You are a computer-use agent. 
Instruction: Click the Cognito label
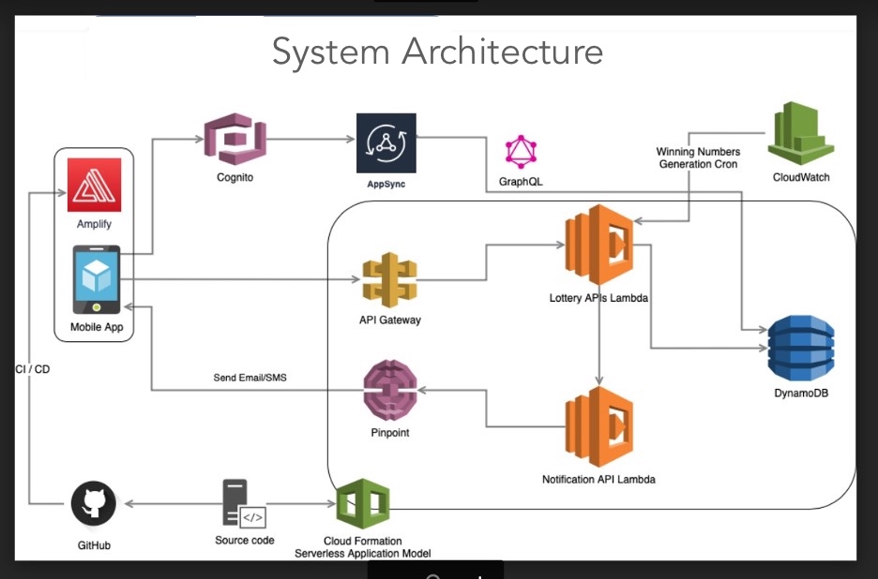(x=235, y=177)
